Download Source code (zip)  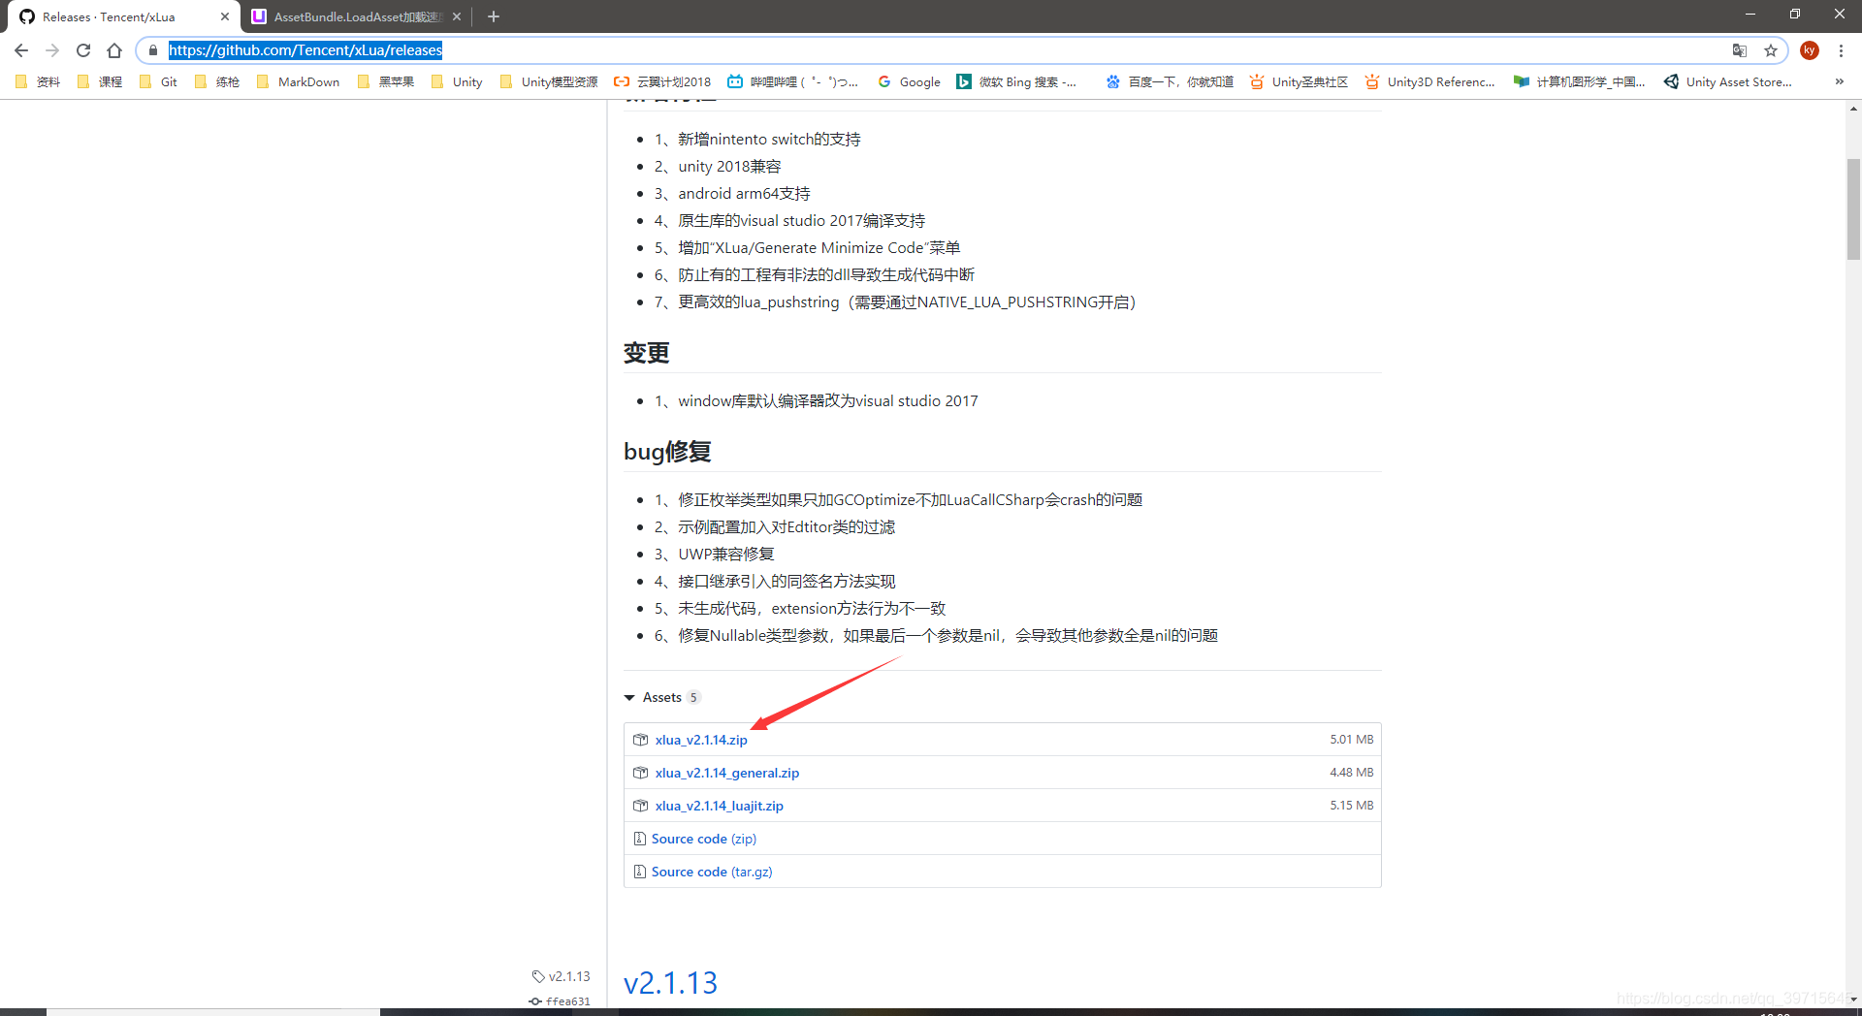tap(704, 839)
